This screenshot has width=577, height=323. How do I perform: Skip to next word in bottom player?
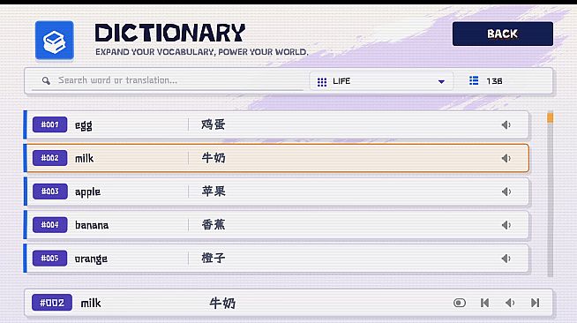pyautogui.click(x=535, y=303)
